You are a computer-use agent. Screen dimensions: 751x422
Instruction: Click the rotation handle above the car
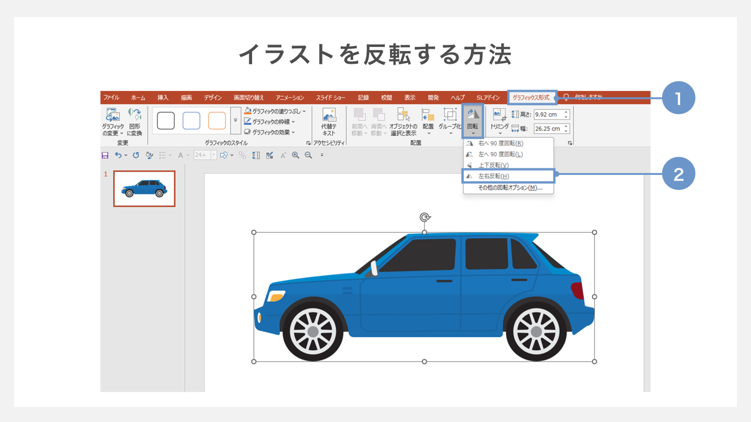tap(425, 217)
